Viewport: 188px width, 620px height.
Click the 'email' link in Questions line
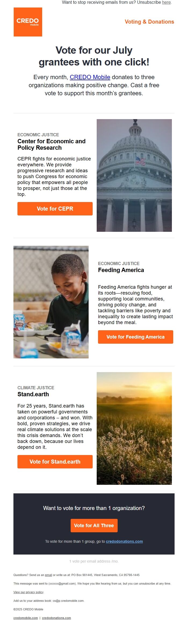pos(49,575)
